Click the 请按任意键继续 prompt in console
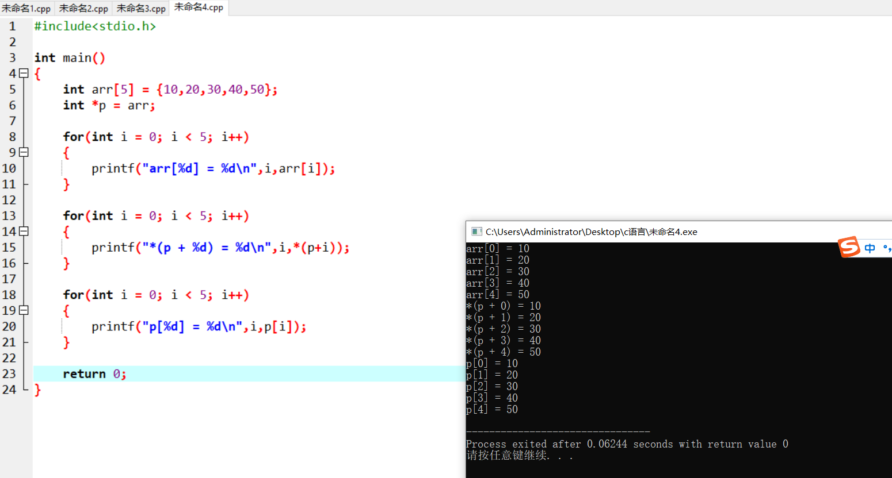The image size is (892, 478). tap(520, 456)
